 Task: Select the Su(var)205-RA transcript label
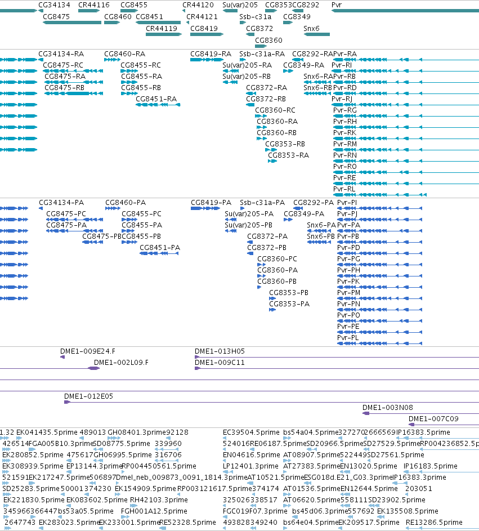[247, 65]
